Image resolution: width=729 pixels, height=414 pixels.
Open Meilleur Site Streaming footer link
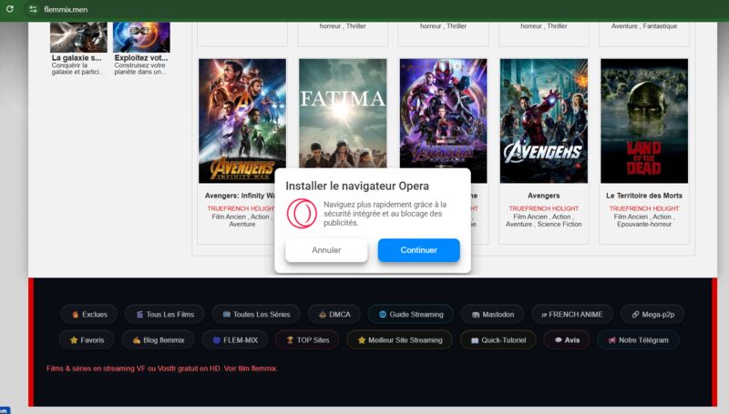[x=399, y=339]
